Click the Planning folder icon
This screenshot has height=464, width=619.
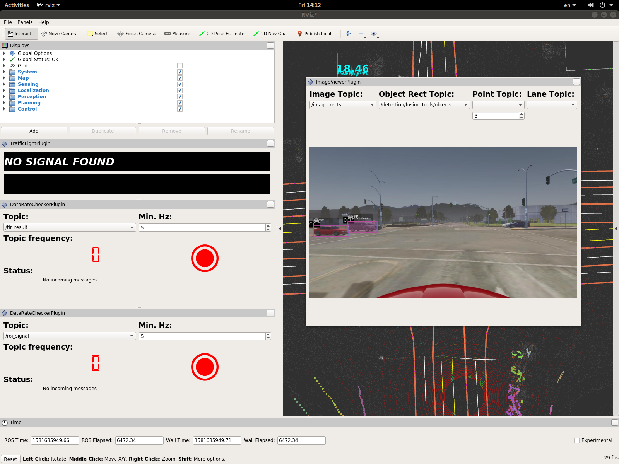pyautogui.click(x=12, y=103)
